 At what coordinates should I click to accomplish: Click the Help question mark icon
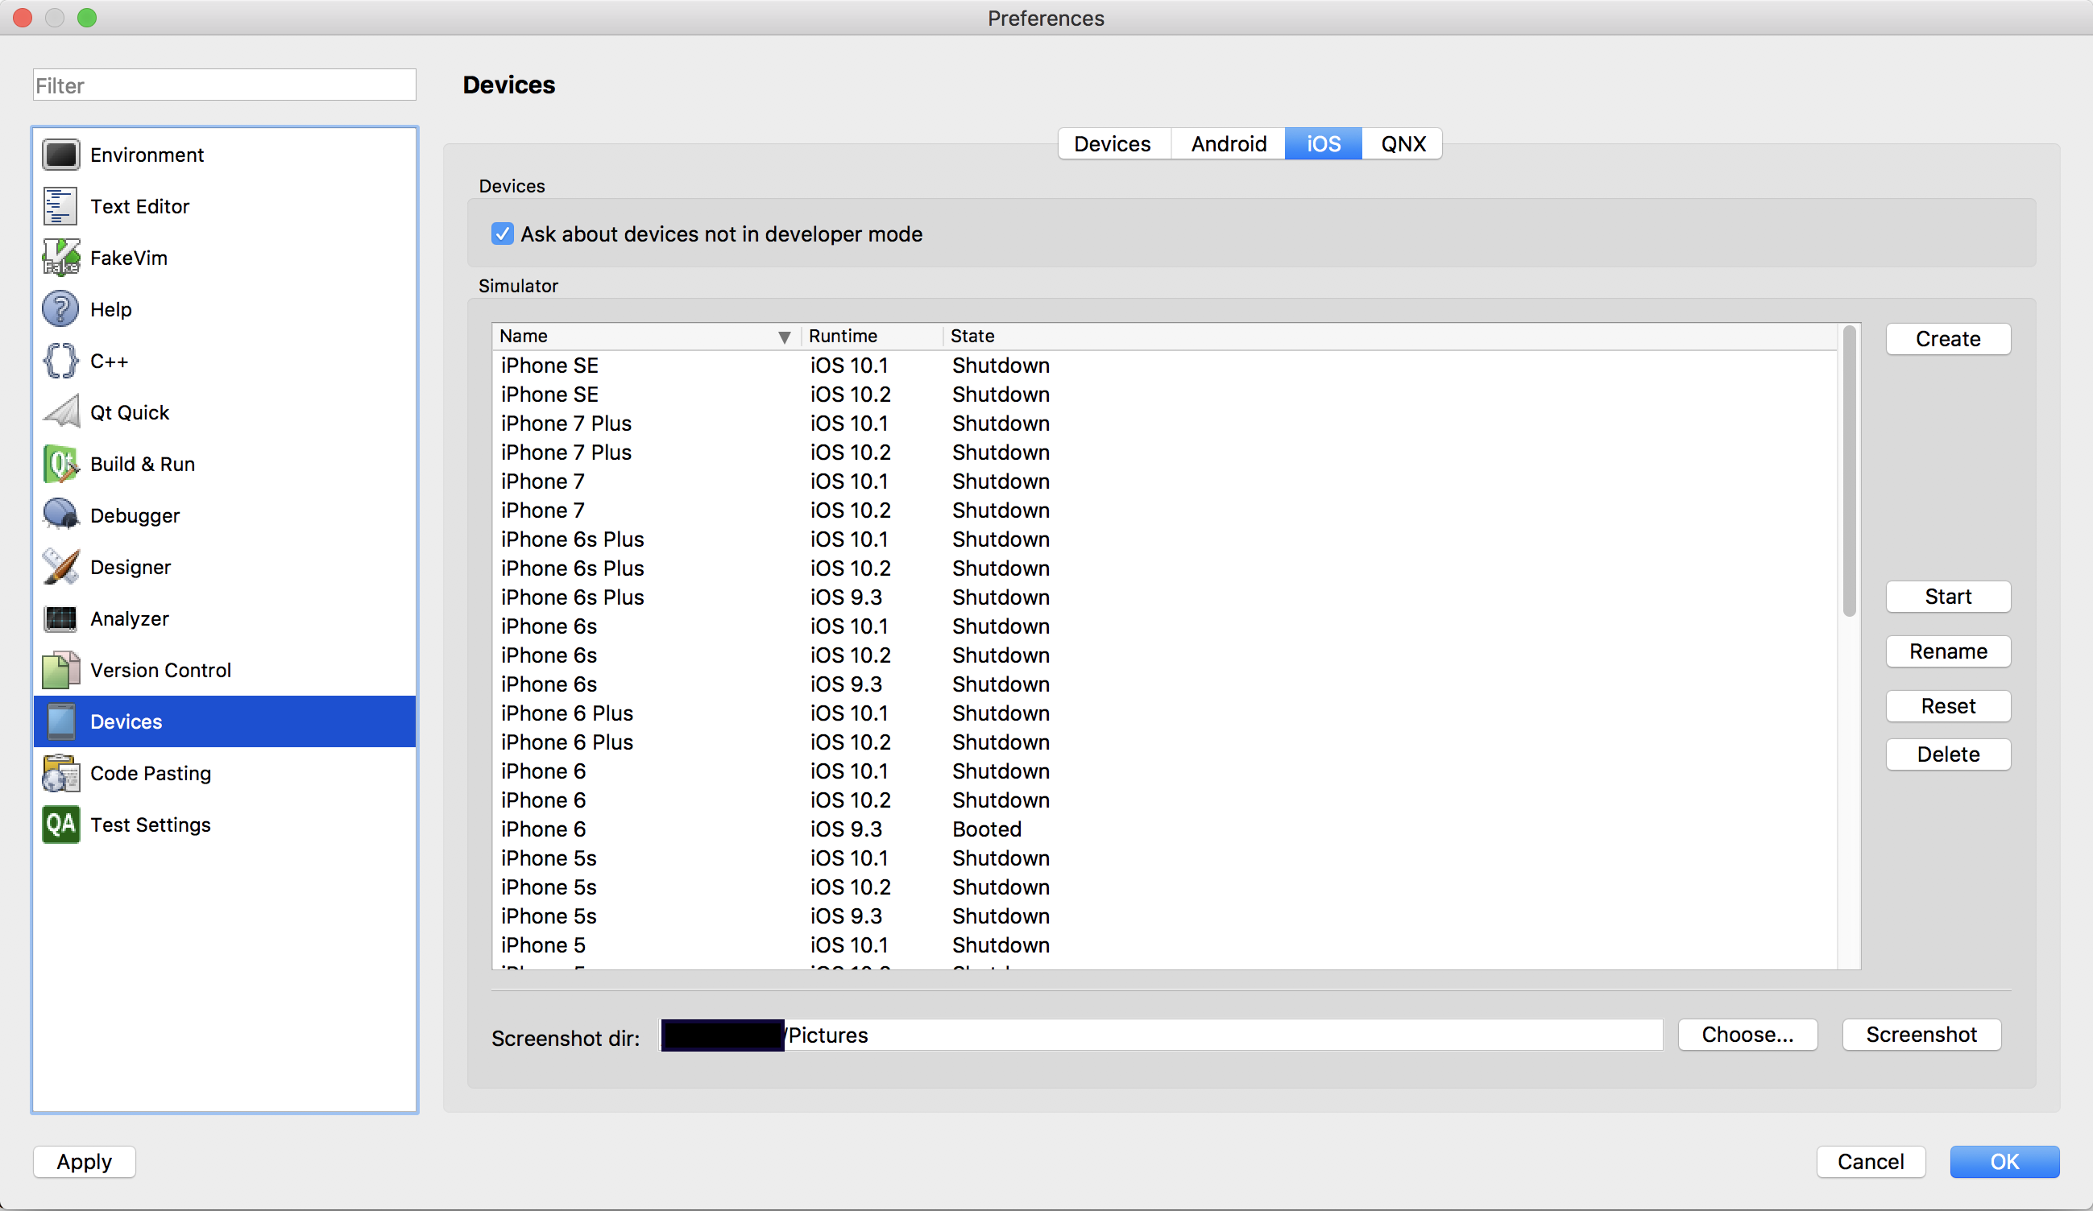pos(60,310)
